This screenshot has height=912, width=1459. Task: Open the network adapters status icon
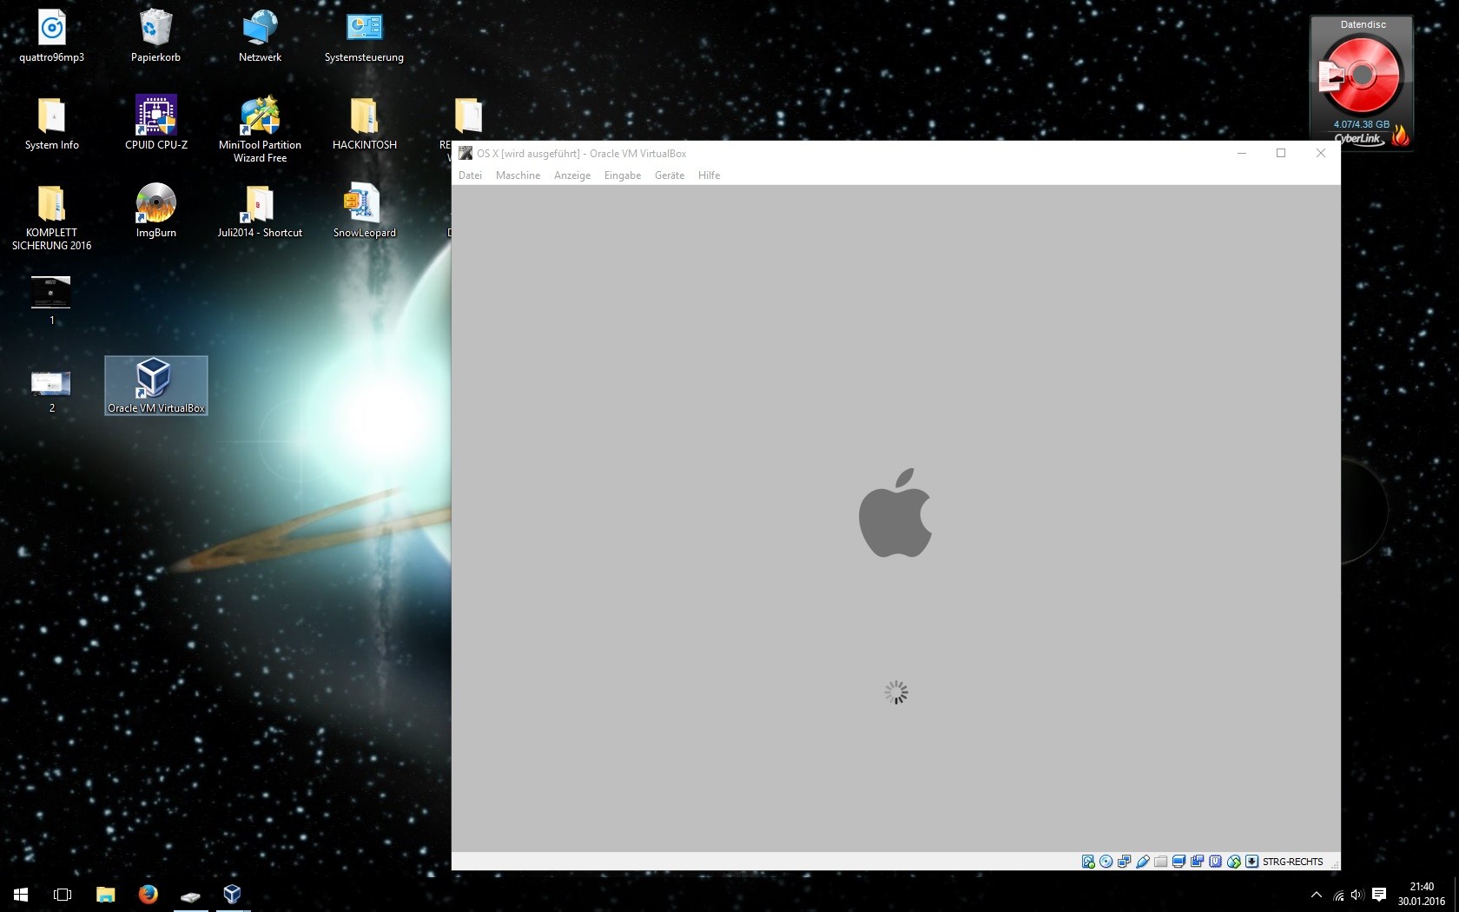[1125, 862]
